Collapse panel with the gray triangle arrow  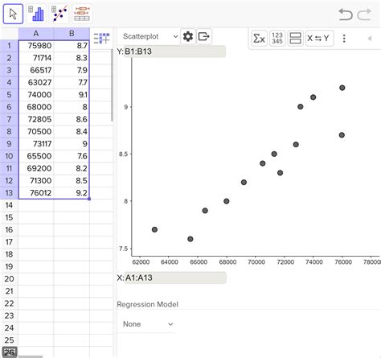coord(370,39)
